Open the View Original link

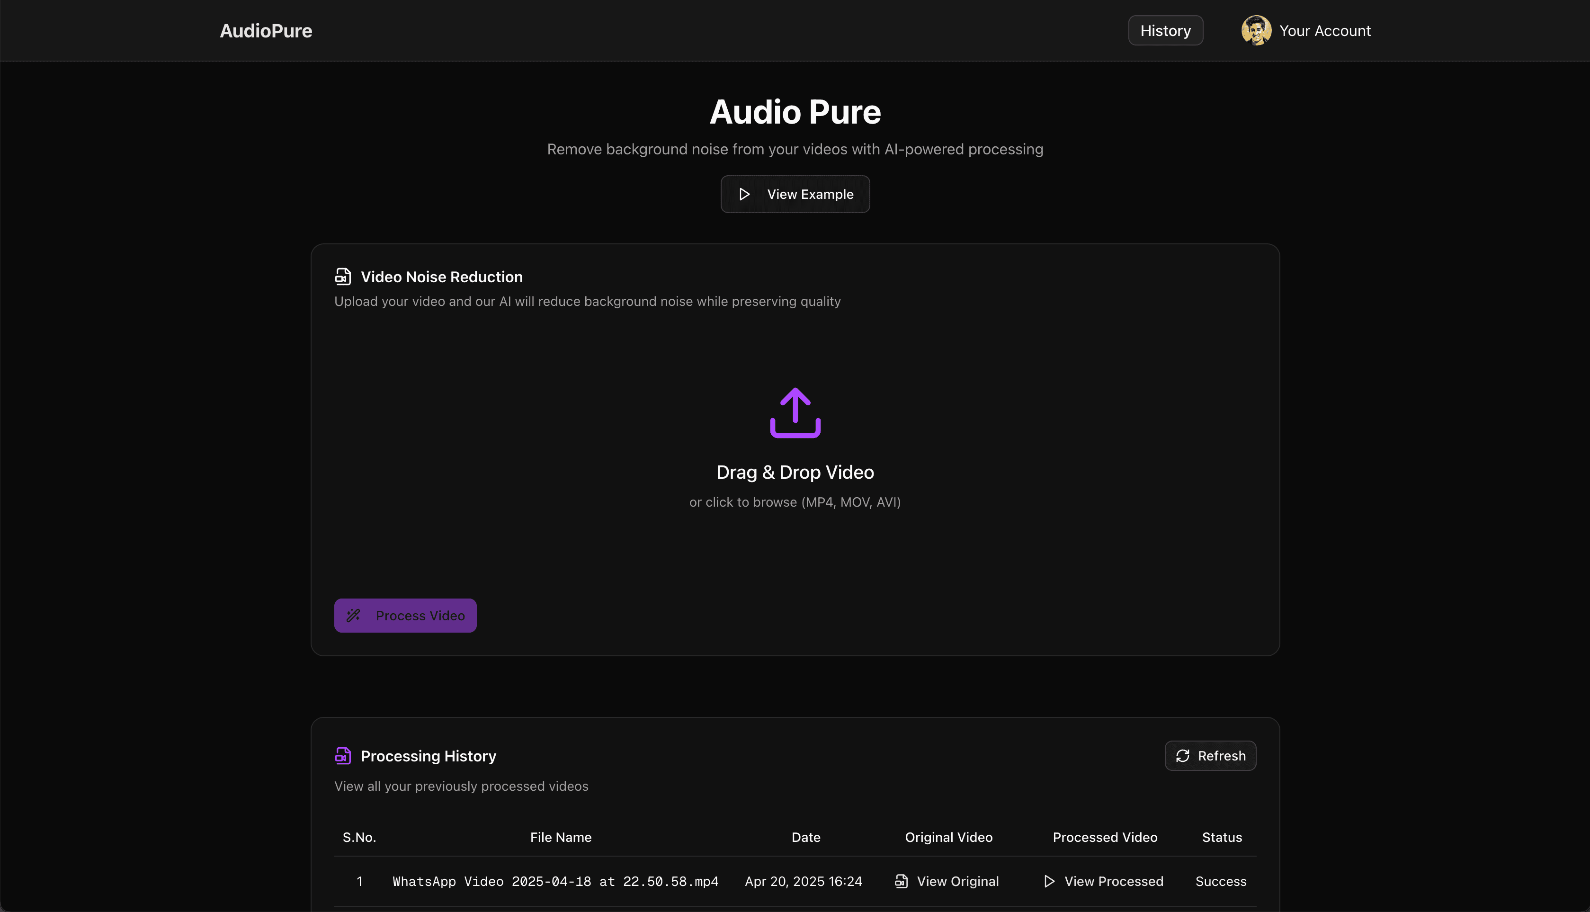point(957,881)
